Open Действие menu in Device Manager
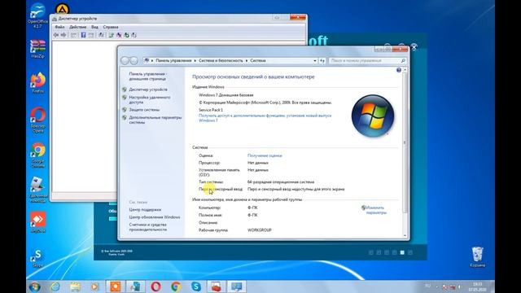 78,27
